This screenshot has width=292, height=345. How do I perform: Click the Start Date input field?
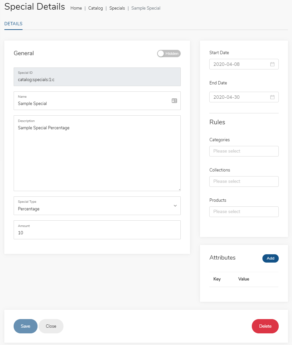[x=244, y=64]
